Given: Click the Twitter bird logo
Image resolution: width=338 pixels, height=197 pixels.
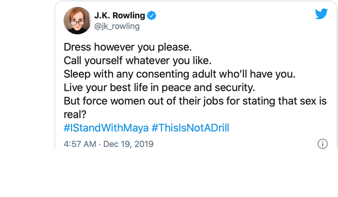Looking at the screenshot, I should pyautogui.click(x=321, y=14).
